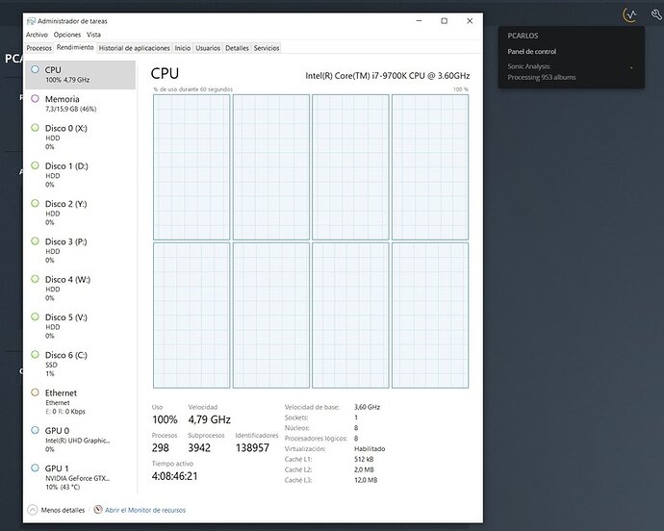Collapse details with Menos detalles arrow icon

[32, 510]
